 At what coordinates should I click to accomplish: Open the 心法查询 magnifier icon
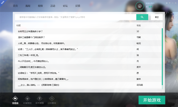52,99
